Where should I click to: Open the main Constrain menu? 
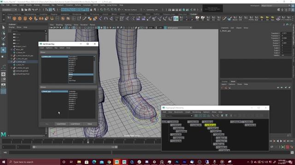coord(87,5)
